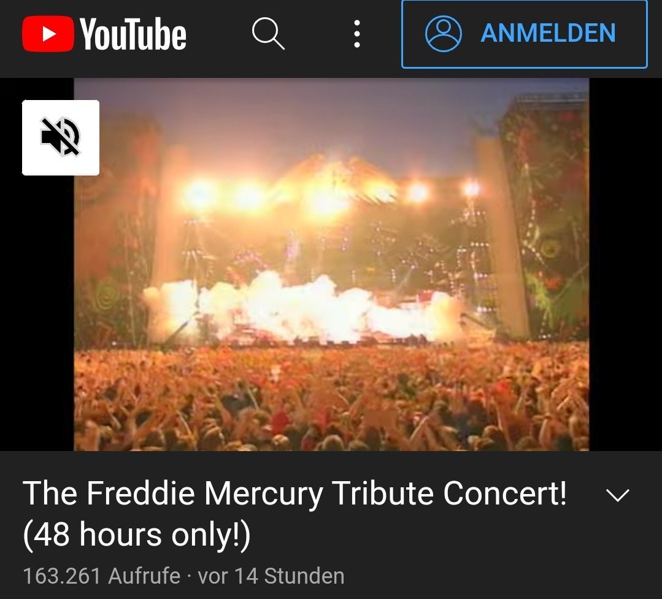Click the black letterbox bar below the mute button
Image resolution: width=662 pixels, height=599 pixels.
(x=37, y=312)
